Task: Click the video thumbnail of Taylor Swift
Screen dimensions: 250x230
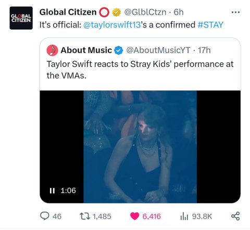Action: point(140,146)
